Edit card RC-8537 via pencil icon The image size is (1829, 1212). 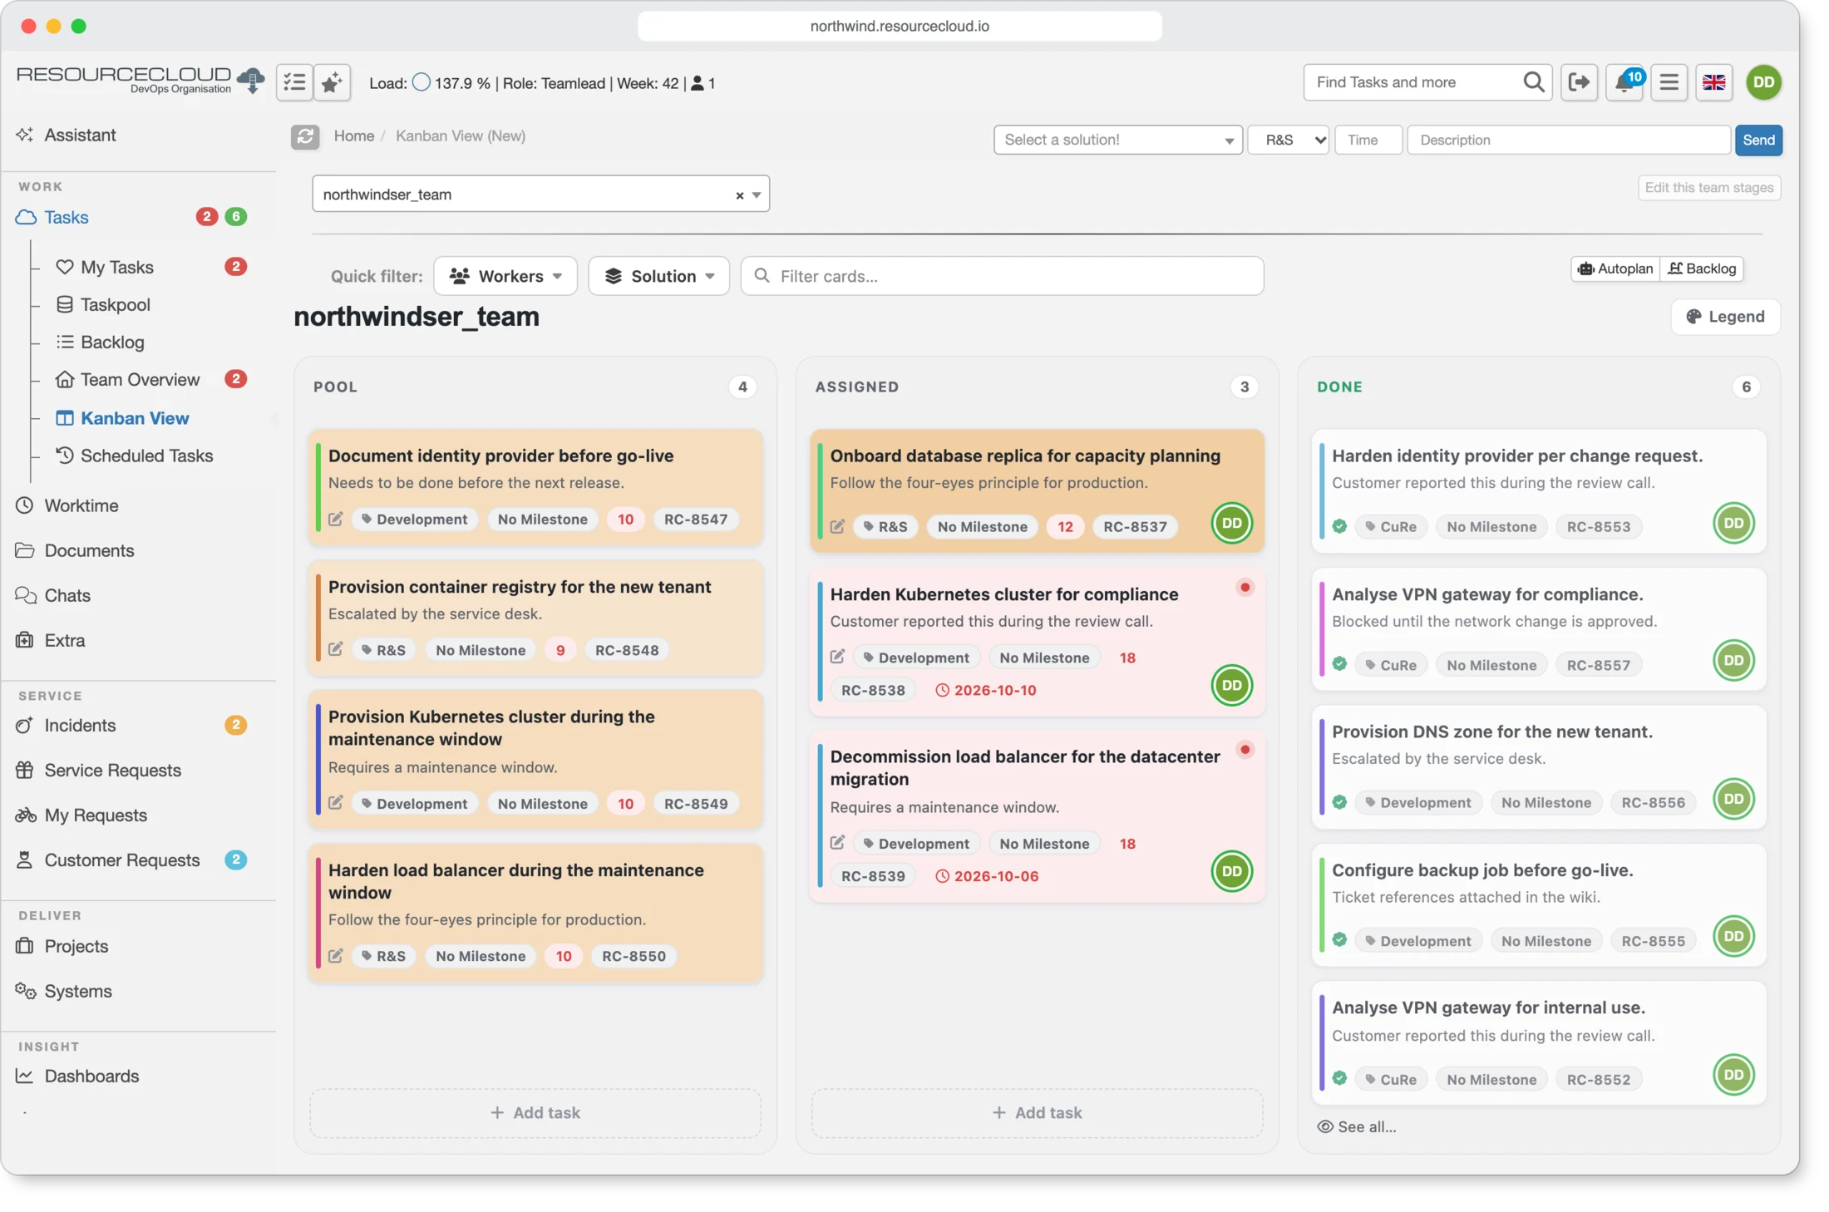838,526
